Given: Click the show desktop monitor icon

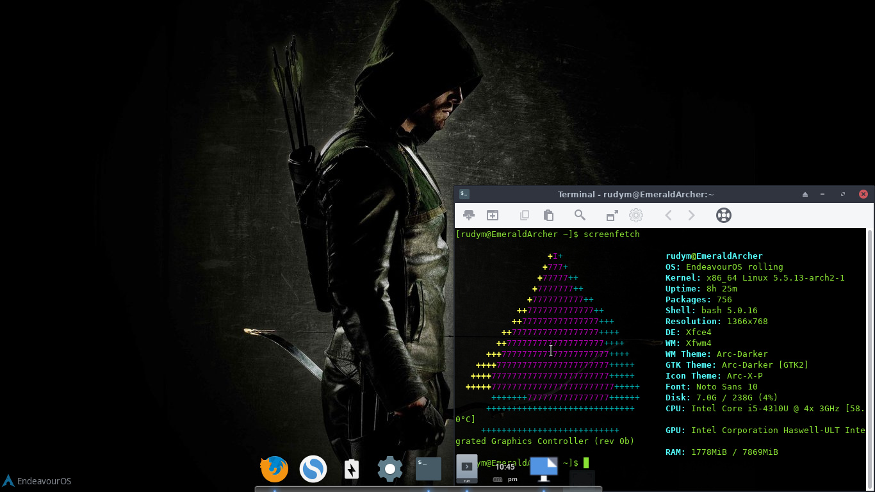Looking at the screenshot, I should click(543, 469).
